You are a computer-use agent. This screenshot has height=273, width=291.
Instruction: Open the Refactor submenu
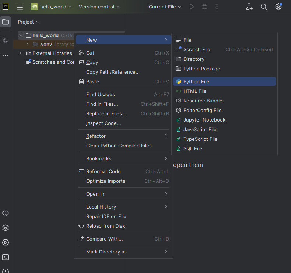[96, 136]
